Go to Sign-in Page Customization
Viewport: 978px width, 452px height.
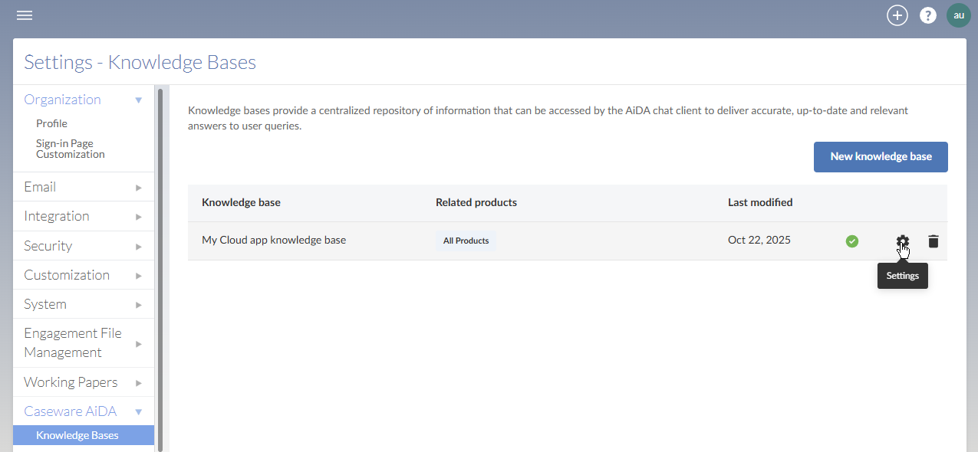[x=70, y=148]
